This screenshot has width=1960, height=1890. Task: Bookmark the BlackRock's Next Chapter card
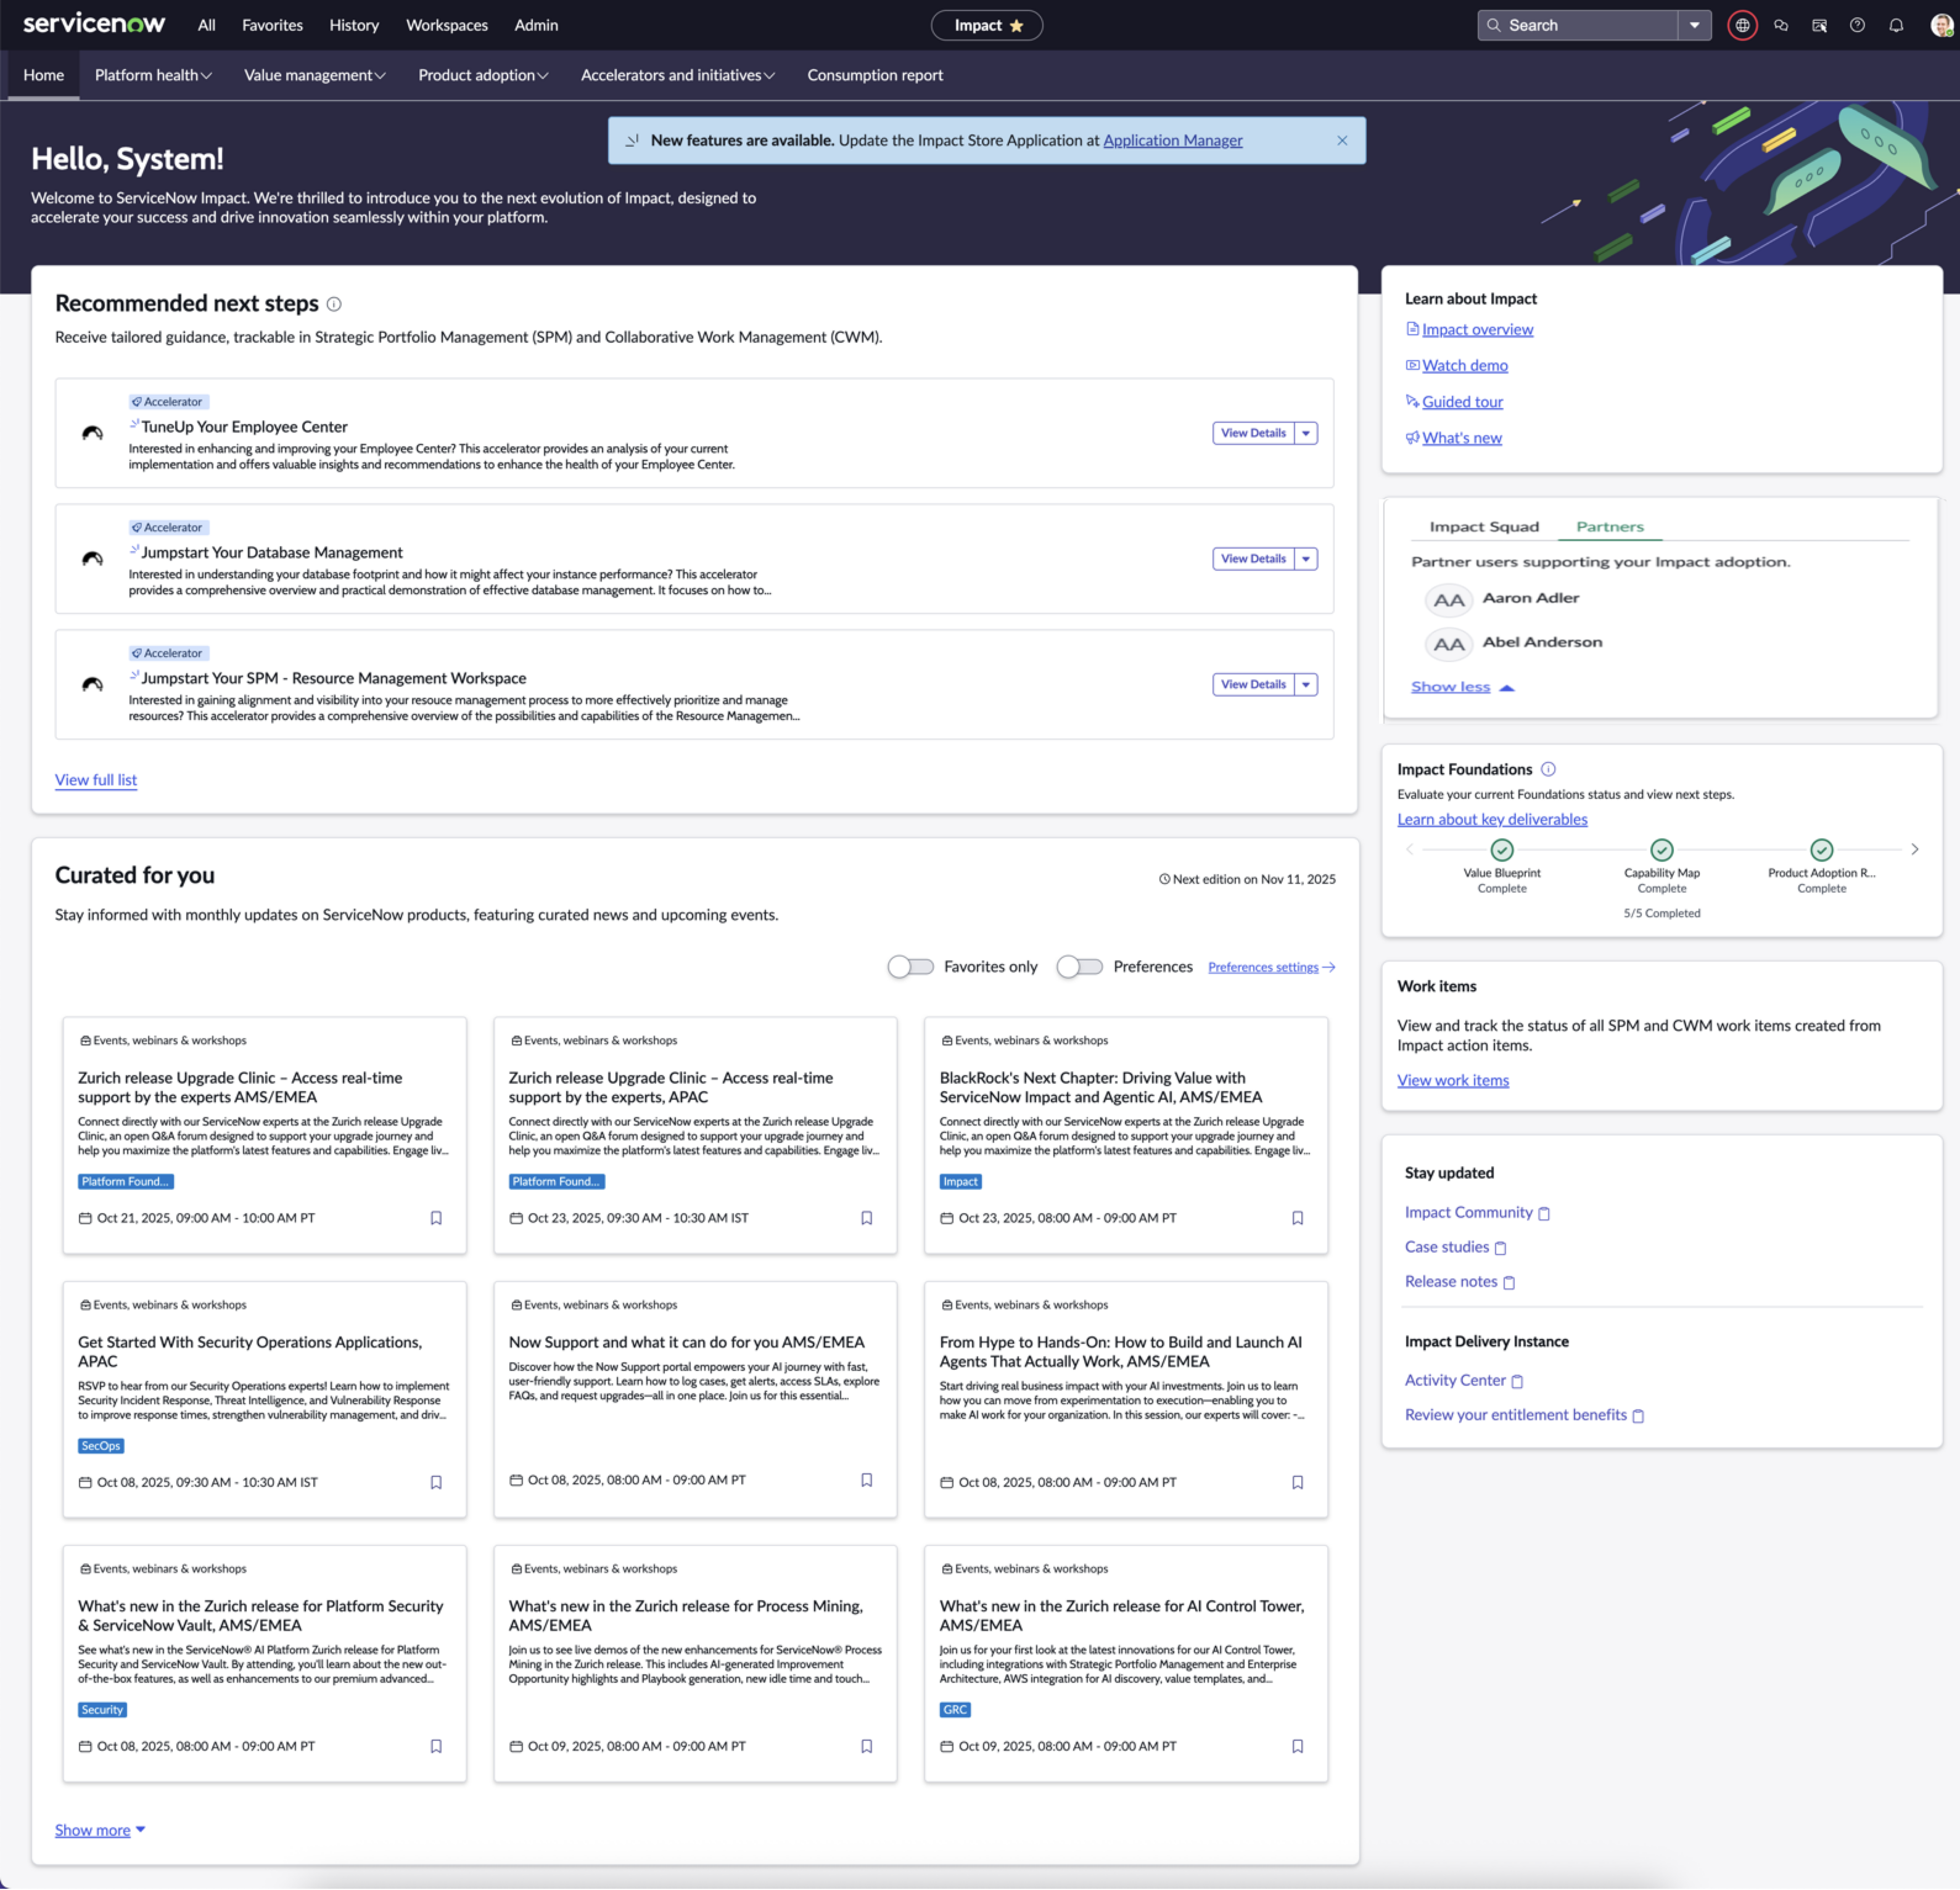1297,1217
